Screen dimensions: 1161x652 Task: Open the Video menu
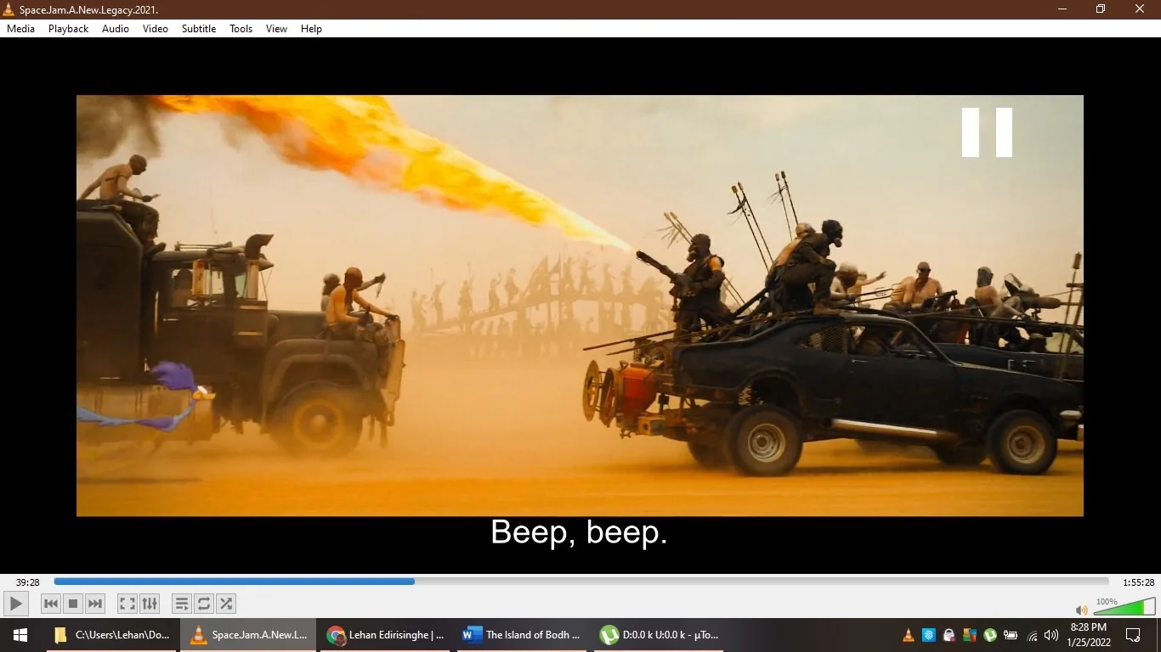click(156, 29)
